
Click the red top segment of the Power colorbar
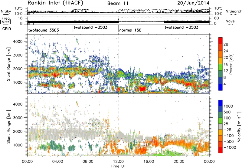point(221,41)
